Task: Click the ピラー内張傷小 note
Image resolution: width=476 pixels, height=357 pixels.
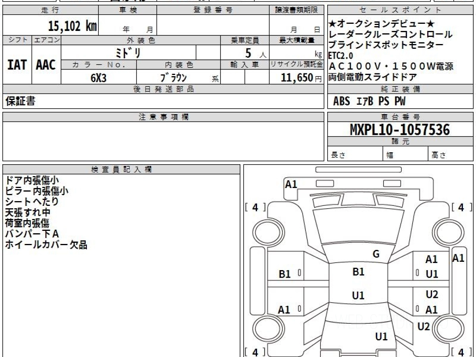Action: [x=37, y=191]
